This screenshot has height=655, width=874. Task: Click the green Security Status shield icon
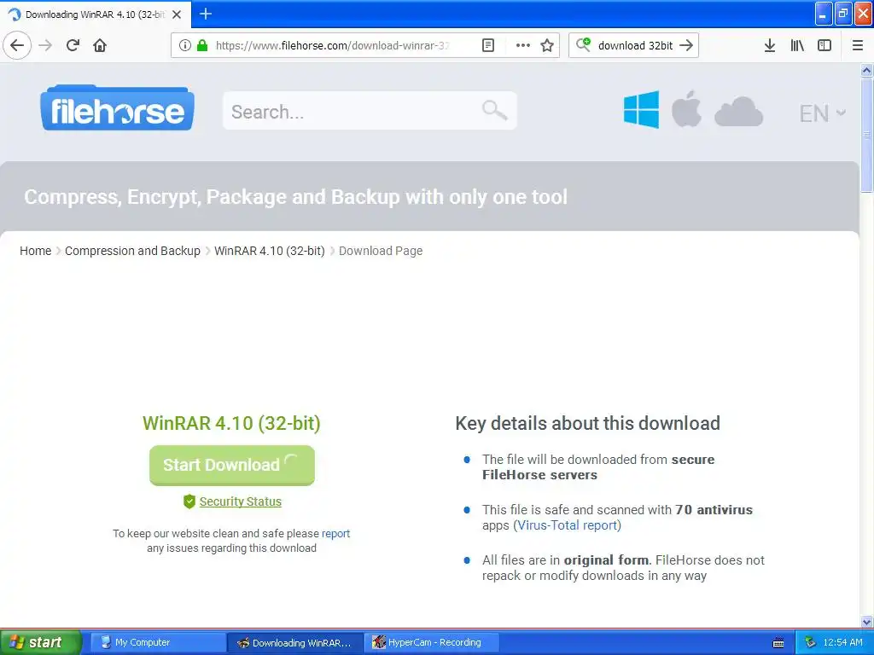(x=189, y=501)
